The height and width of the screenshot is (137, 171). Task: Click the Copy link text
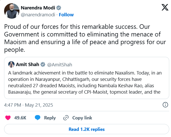tap(82, 118)
